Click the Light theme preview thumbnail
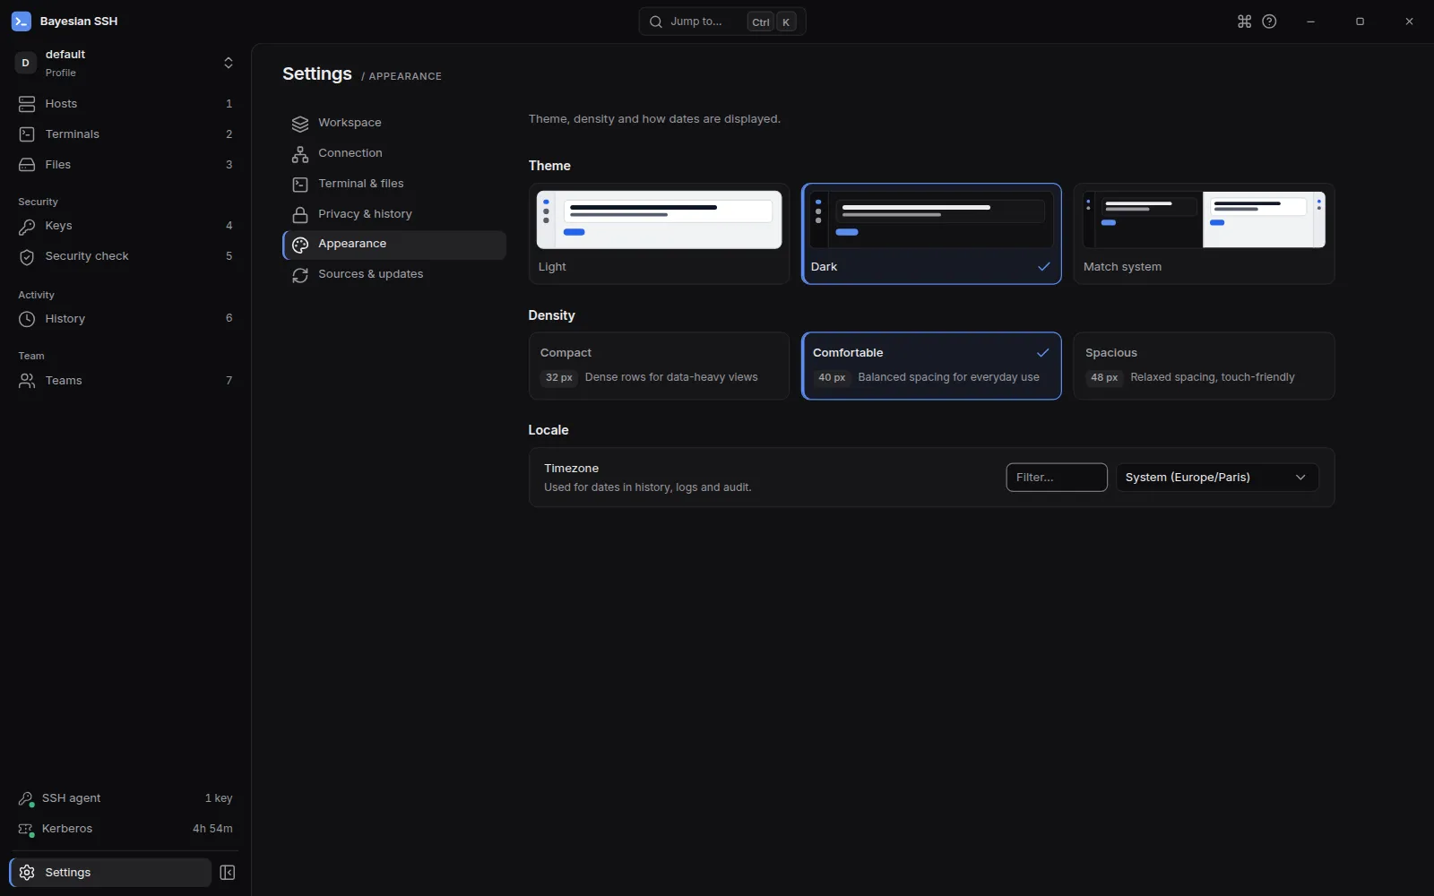Viewport: 1434px width, 896px height. [659, 220]
